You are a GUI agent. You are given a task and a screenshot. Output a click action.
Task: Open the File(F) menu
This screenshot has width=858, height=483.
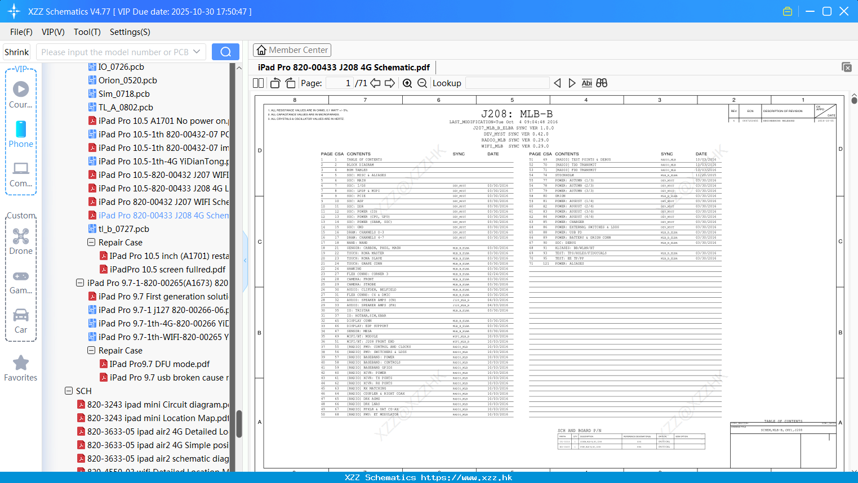coord(21,32)
